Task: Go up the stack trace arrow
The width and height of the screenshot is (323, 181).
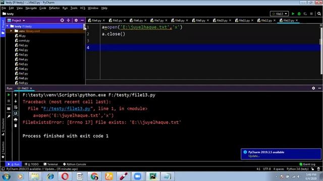Action: pos(16,95)
